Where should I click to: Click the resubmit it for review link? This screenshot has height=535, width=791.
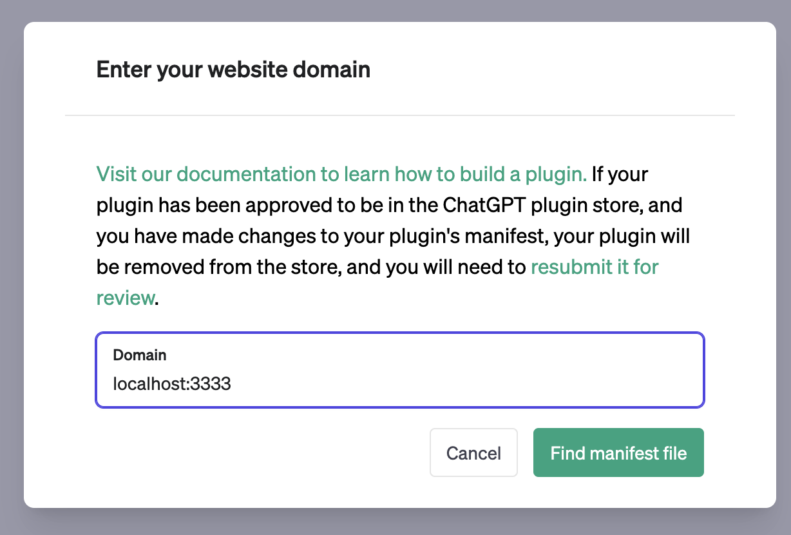593,267
